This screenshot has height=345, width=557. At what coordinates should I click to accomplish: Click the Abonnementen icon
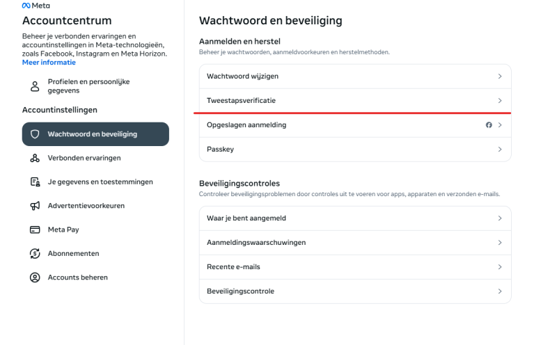34,253
